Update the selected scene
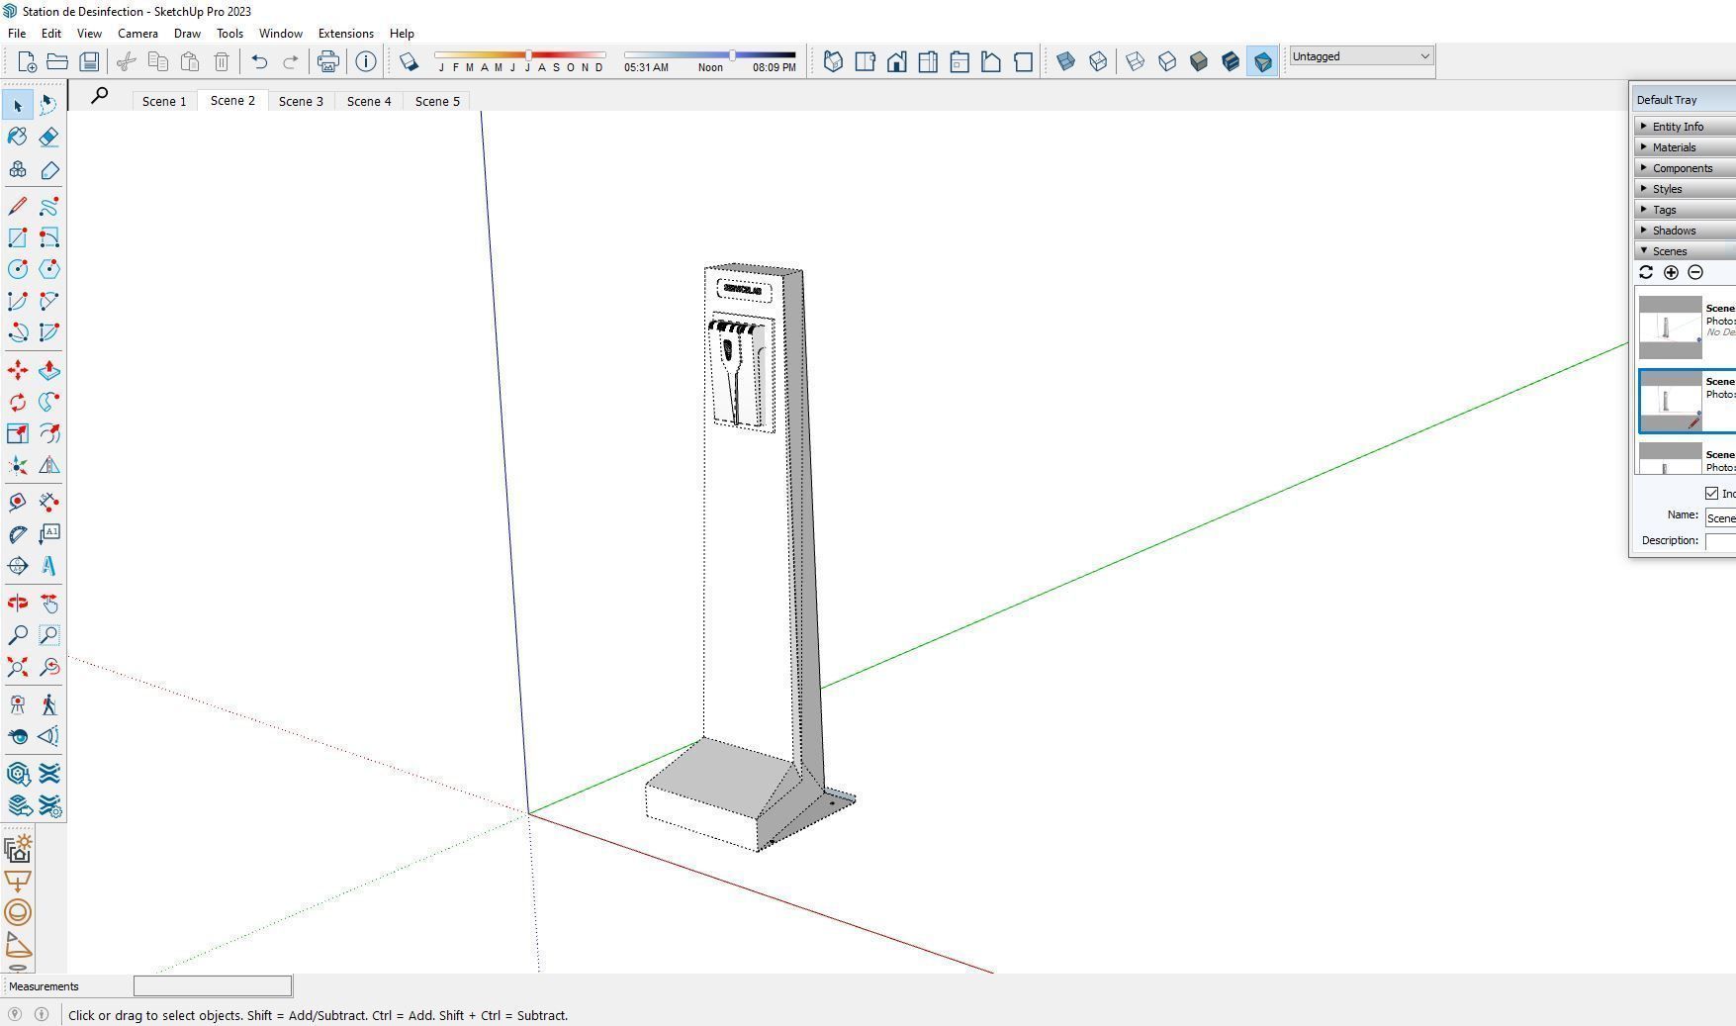 [x=1646, y=272]
